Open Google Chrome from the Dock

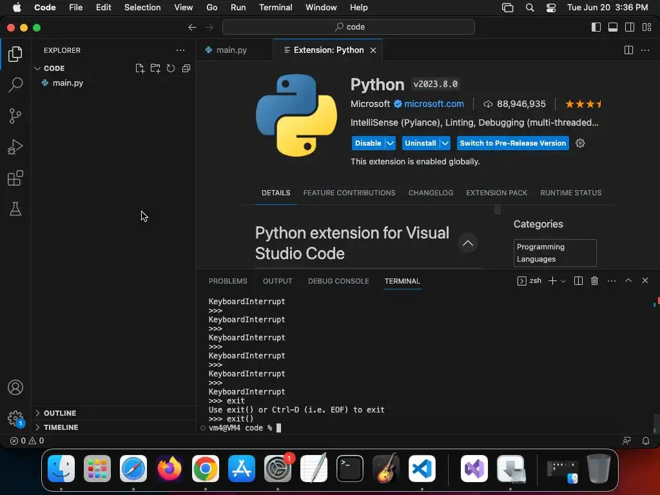coord(206,469)
